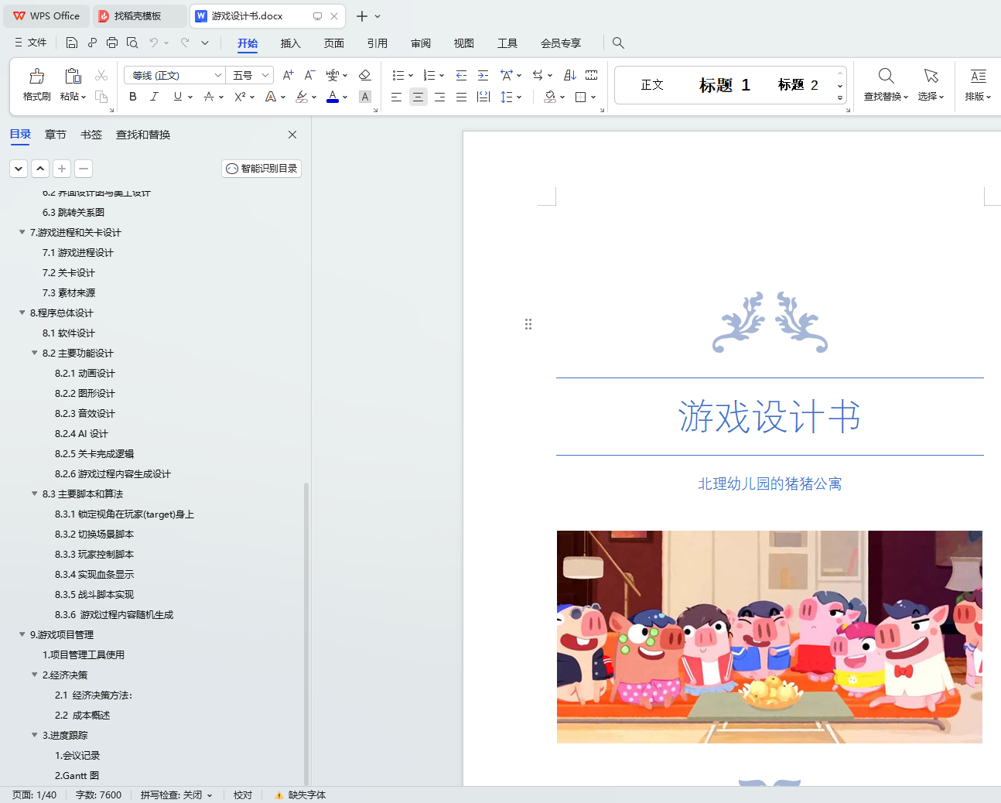Apply the 标题 2 heading style
The width and height of the screenshot is (1001, 803).
tap(798, 85)
